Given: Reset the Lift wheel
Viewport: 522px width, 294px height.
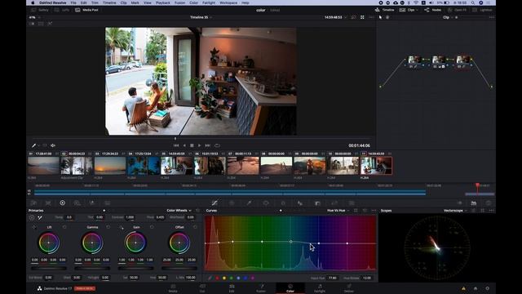Looking at the screenshot, I should coord(64,227).
